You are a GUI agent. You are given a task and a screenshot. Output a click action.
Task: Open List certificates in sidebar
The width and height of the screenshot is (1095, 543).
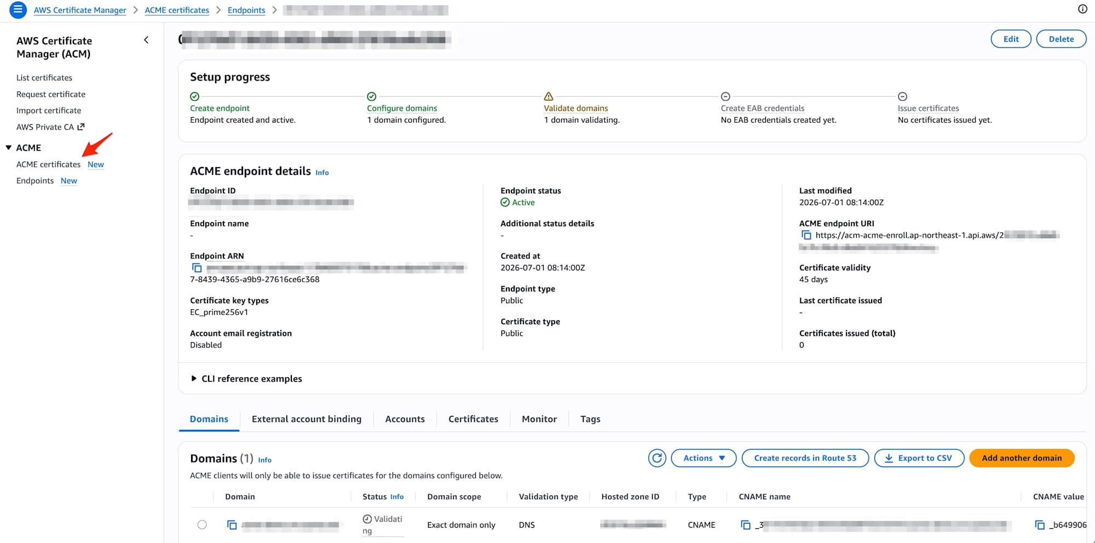click(x=44, y=78)
